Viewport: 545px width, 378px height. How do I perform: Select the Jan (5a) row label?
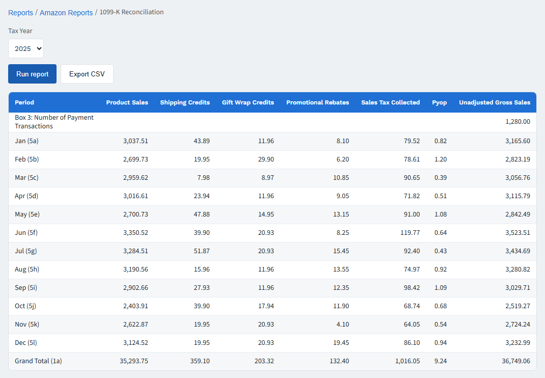click(27, 141)
